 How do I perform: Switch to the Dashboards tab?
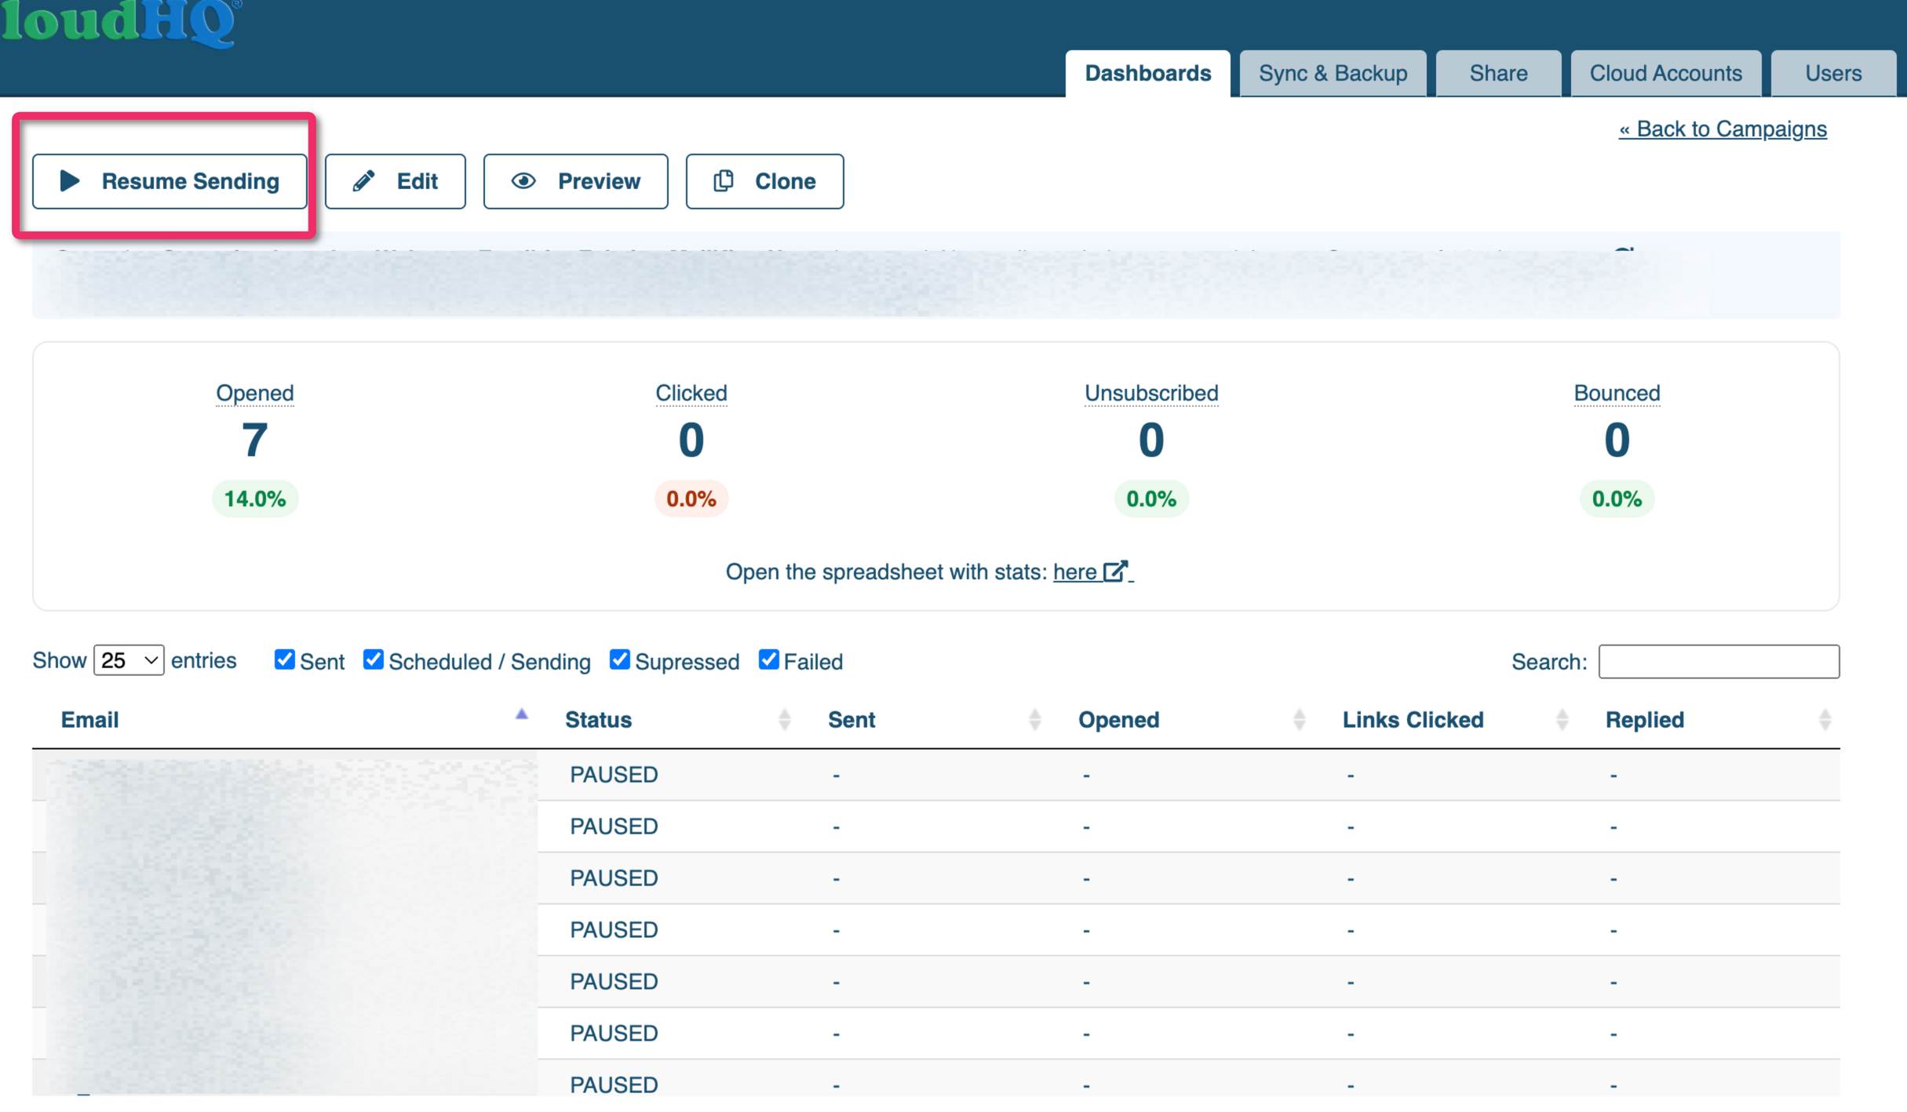tap(1147, 73)
